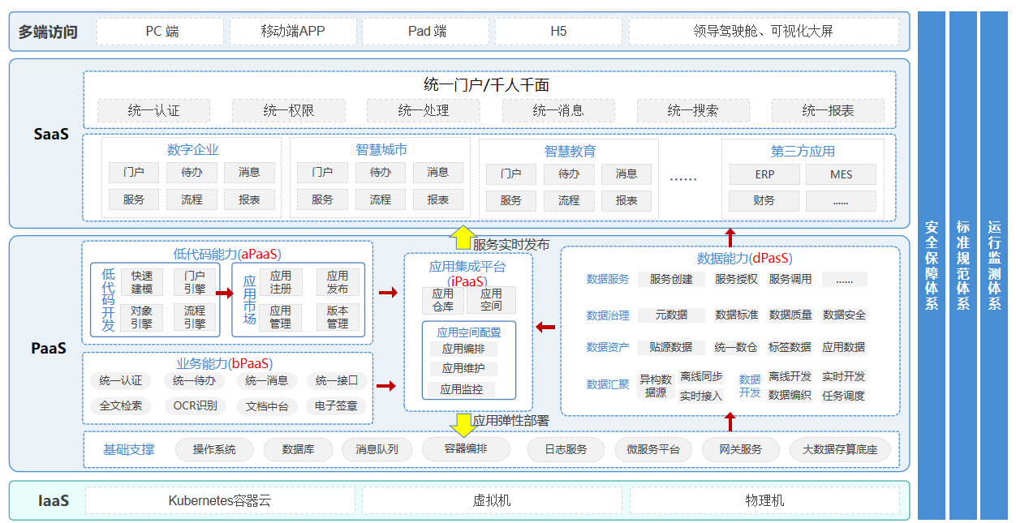This screenshot has height=523, width=1016.
Task: Select the "移动端APP" box
Action: pos(293,32)
